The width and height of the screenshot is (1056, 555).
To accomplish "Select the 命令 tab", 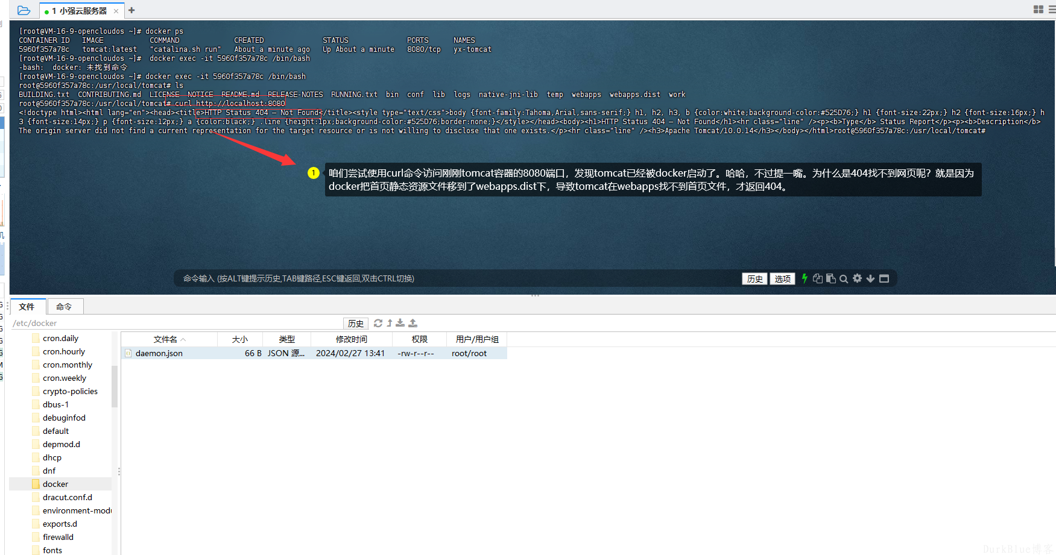I will tap(65, 306).
